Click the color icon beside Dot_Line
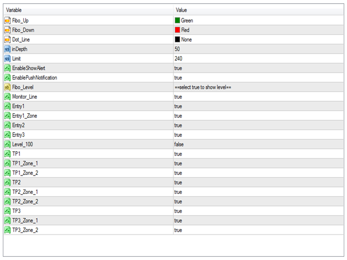The height and width of the screenshot is (260, 347). point(7,40)
